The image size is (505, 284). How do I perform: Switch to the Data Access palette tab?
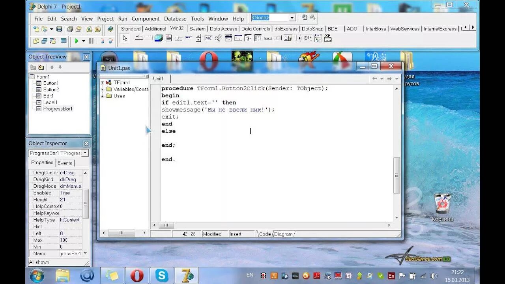pyautogui.click(x=223, y=29)
